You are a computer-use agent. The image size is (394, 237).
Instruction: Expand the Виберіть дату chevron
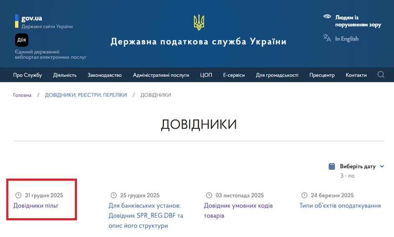[382, 166]
